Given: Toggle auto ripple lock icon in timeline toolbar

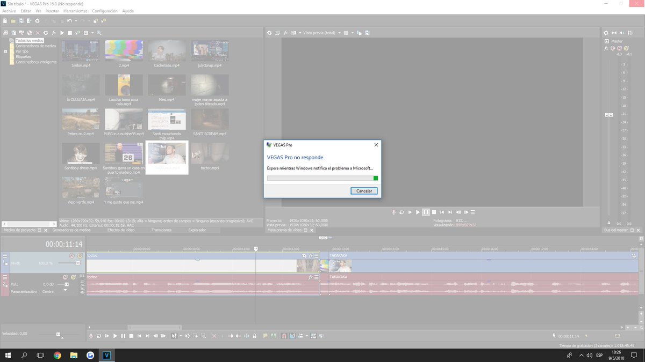Looking at the screenshot, I should [x=254, y=336].
